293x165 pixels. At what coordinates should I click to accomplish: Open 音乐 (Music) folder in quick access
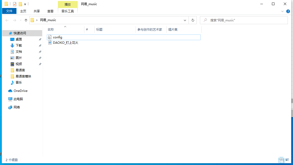coord(19,83)
